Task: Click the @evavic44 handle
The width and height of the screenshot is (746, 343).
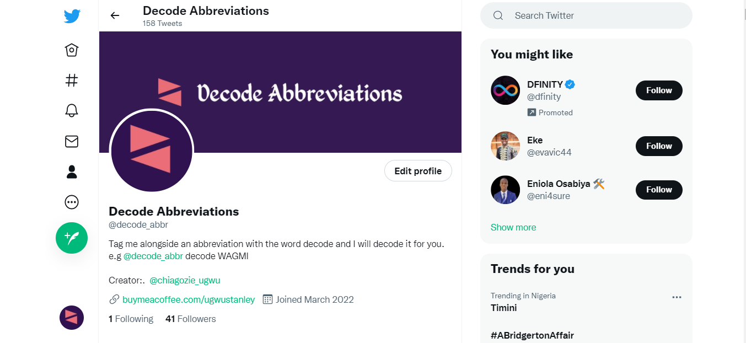Action: 549,152
